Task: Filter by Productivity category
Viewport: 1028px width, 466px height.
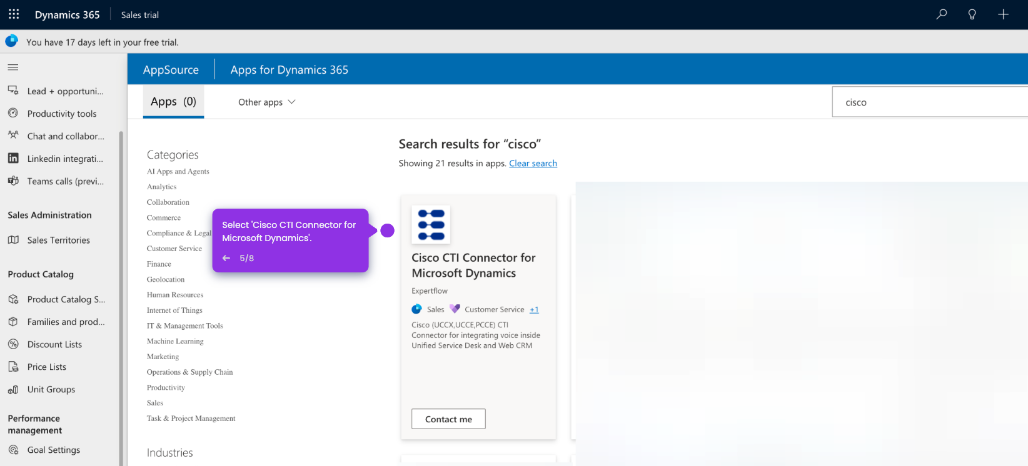Action: [166, 387]
